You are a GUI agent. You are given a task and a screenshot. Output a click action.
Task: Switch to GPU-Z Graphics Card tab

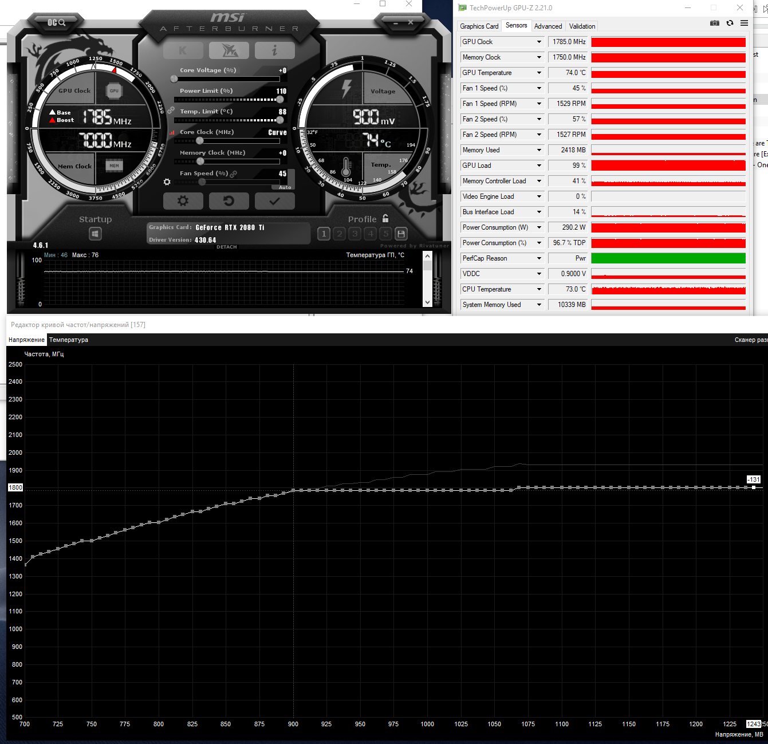[x=479, y=26]
